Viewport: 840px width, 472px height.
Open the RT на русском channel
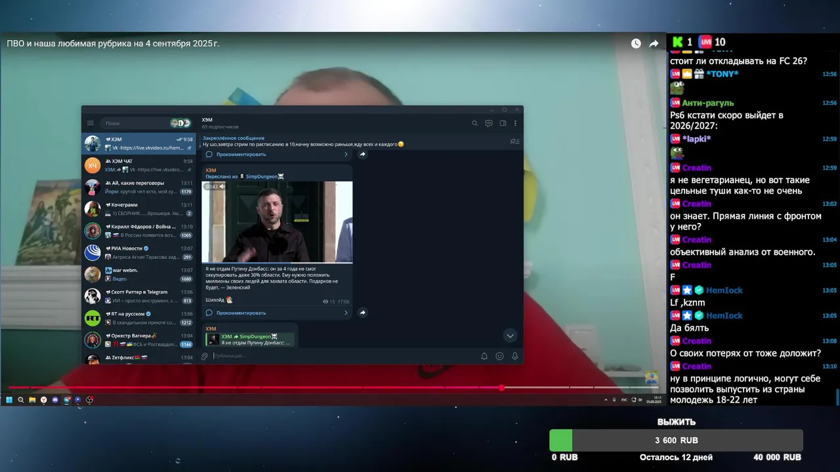point(138,318)
